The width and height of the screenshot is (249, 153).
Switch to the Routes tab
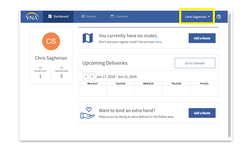point(89,16)
